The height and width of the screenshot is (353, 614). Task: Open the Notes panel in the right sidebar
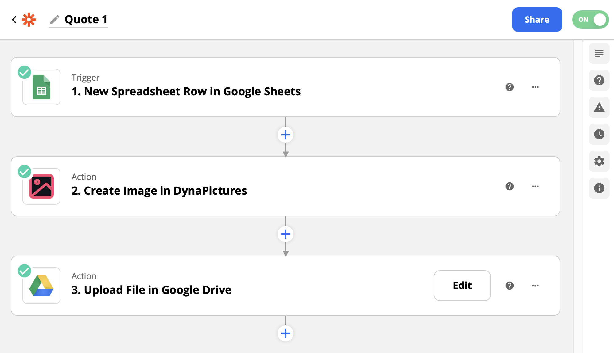click(x=599, y=53)
